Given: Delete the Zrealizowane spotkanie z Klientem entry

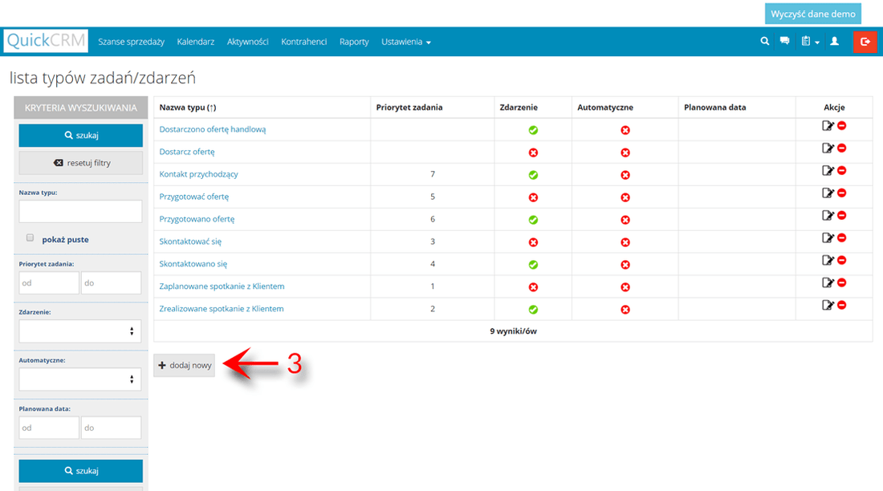Looking at the screenshot, I should [x=841, y=305].
